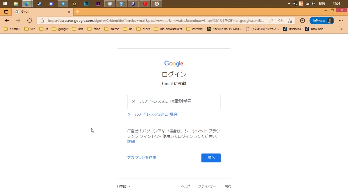The width and height of the screenshot is (348, 195).
Task: Open the ds bookmarks folder
Action: point(128,29)
